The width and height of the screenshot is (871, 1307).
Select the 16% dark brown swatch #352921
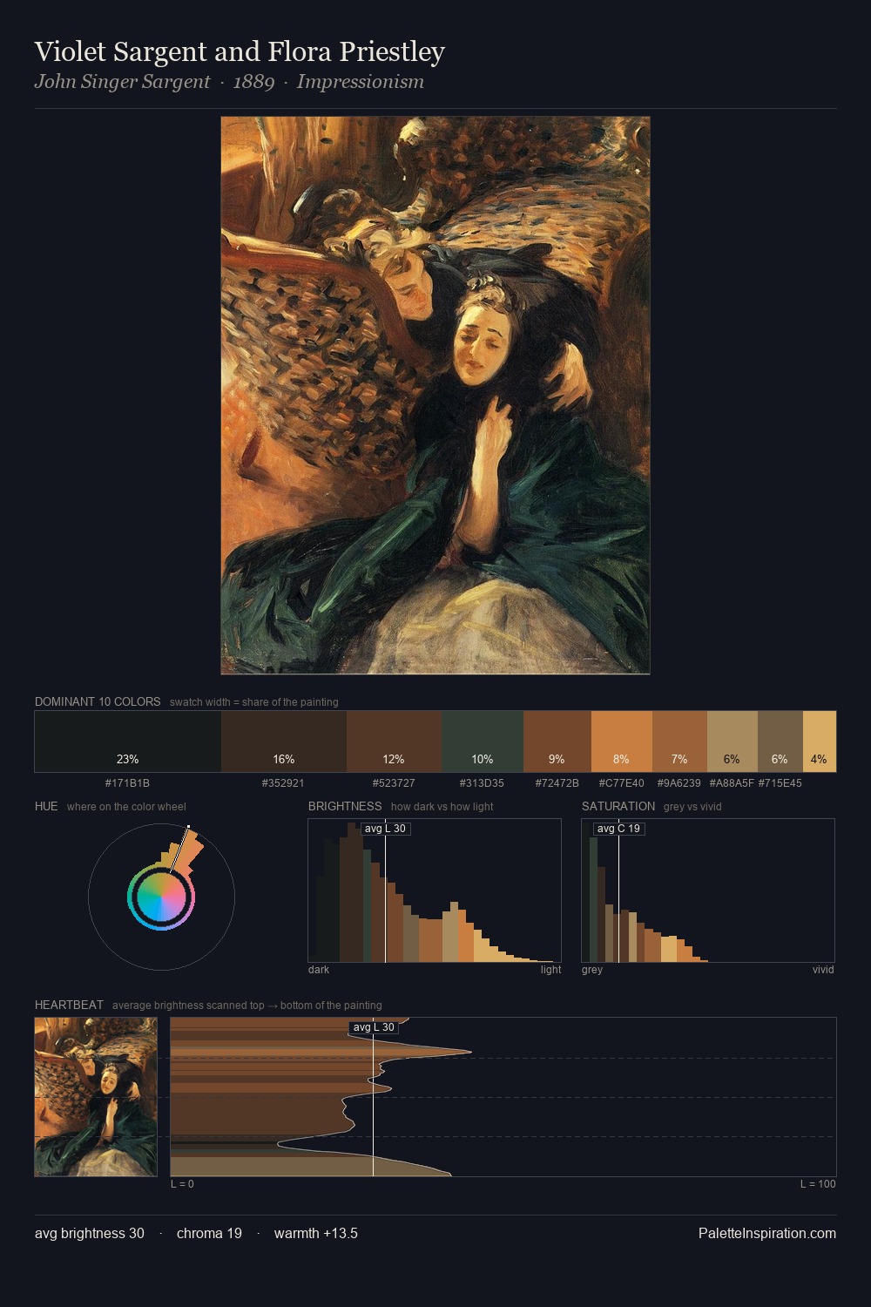point(284,742)
